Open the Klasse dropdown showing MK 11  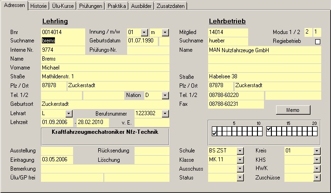click(240, 159)
